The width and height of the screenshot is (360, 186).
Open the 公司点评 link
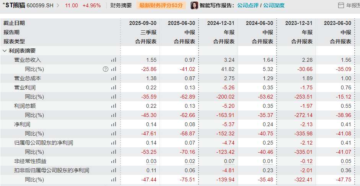pos(248,5)
